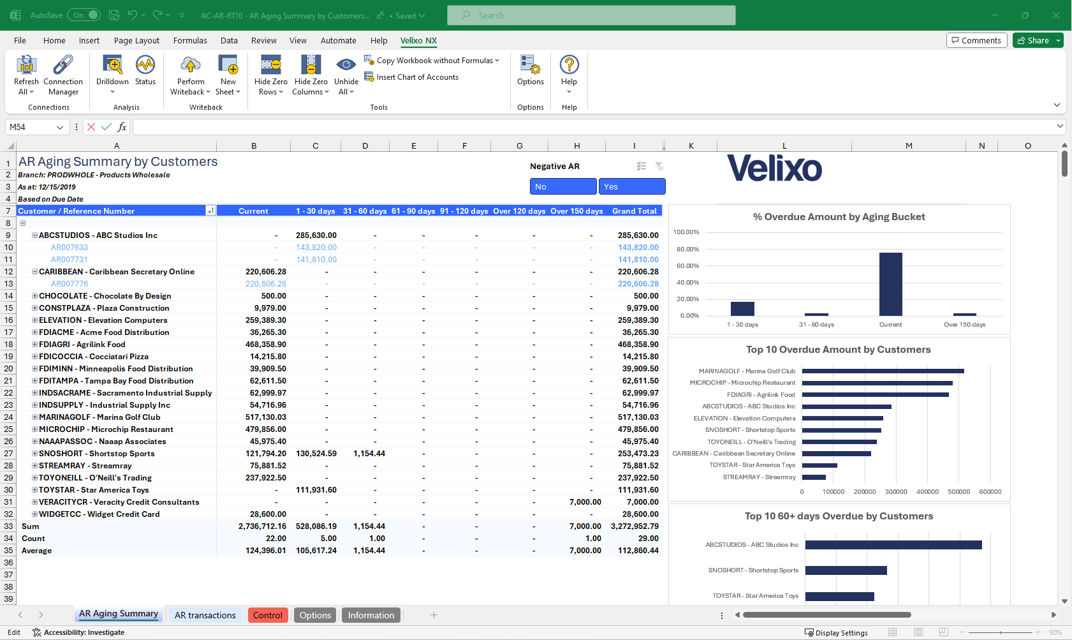The width and height of the screenshot is (1072, 640).
Task: Click the Comments button
Action: [976, 40]
